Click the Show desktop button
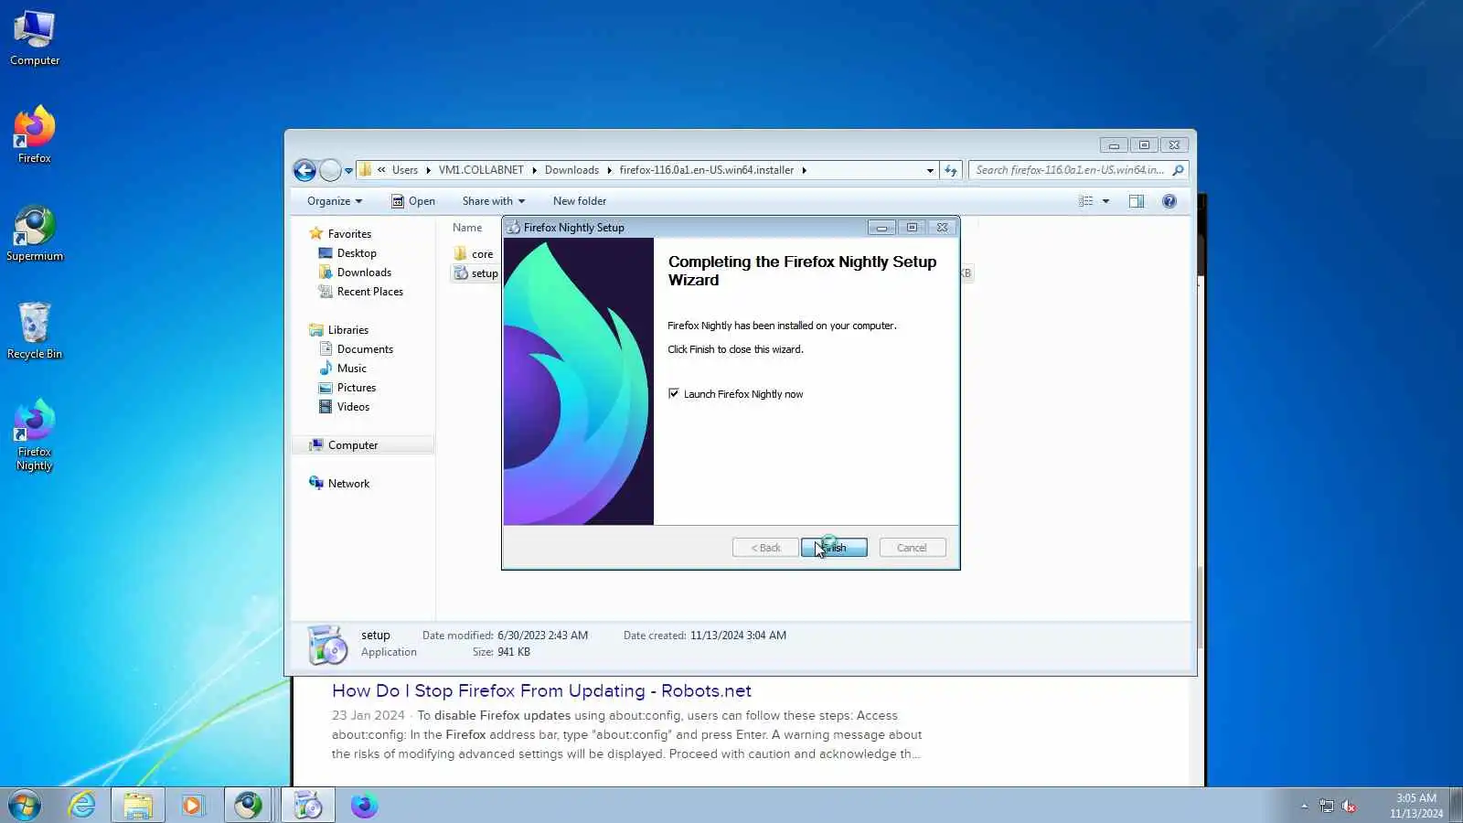 coord(1456,806)
